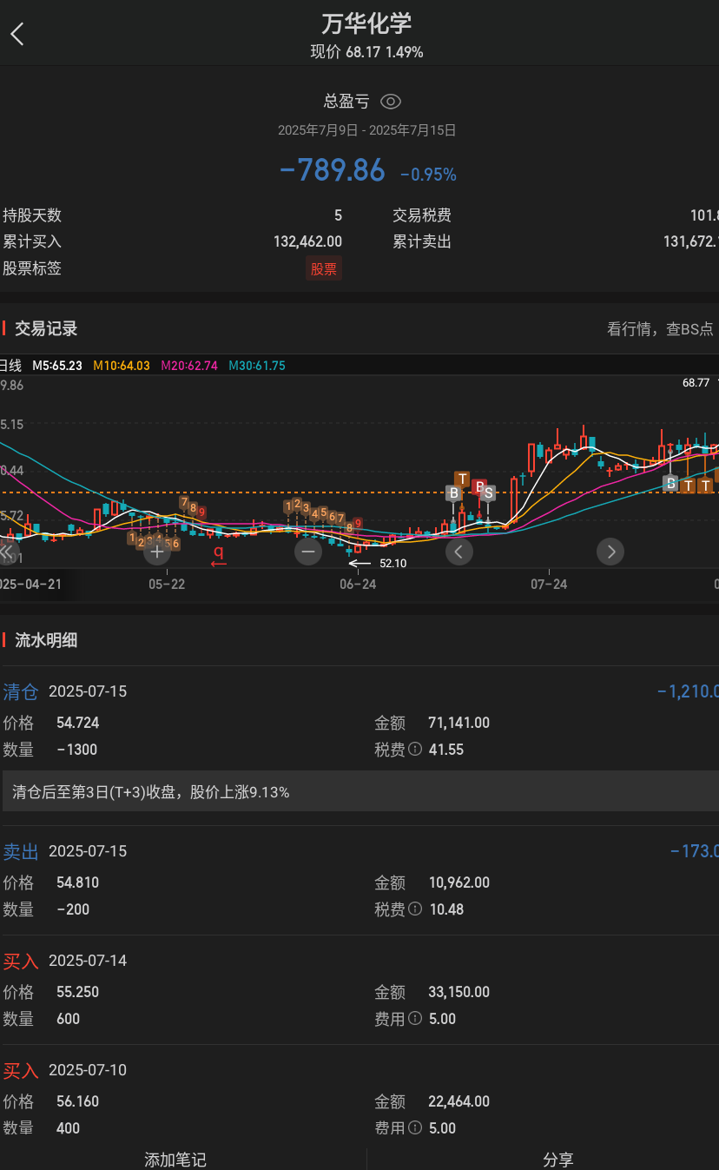The width and height of the screenshot is (719, 1170).
Task: Open fee info icon in 2025-07-10 买入 record
Action: pyautogui.click(x=415, y=1127)
